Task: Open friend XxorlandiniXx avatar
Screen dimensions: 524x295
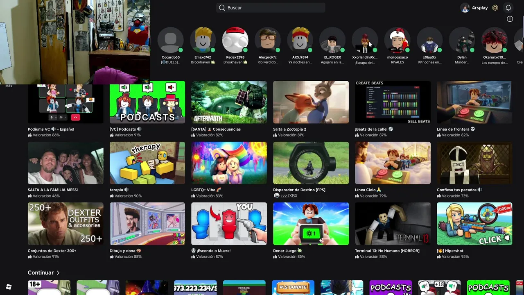Action: tap(365, 40)
